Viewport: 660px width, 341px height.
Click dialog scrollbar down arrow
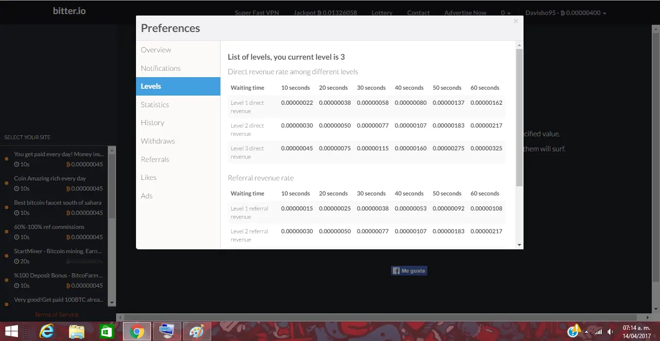pyautogui.click(x=520, y=245)
